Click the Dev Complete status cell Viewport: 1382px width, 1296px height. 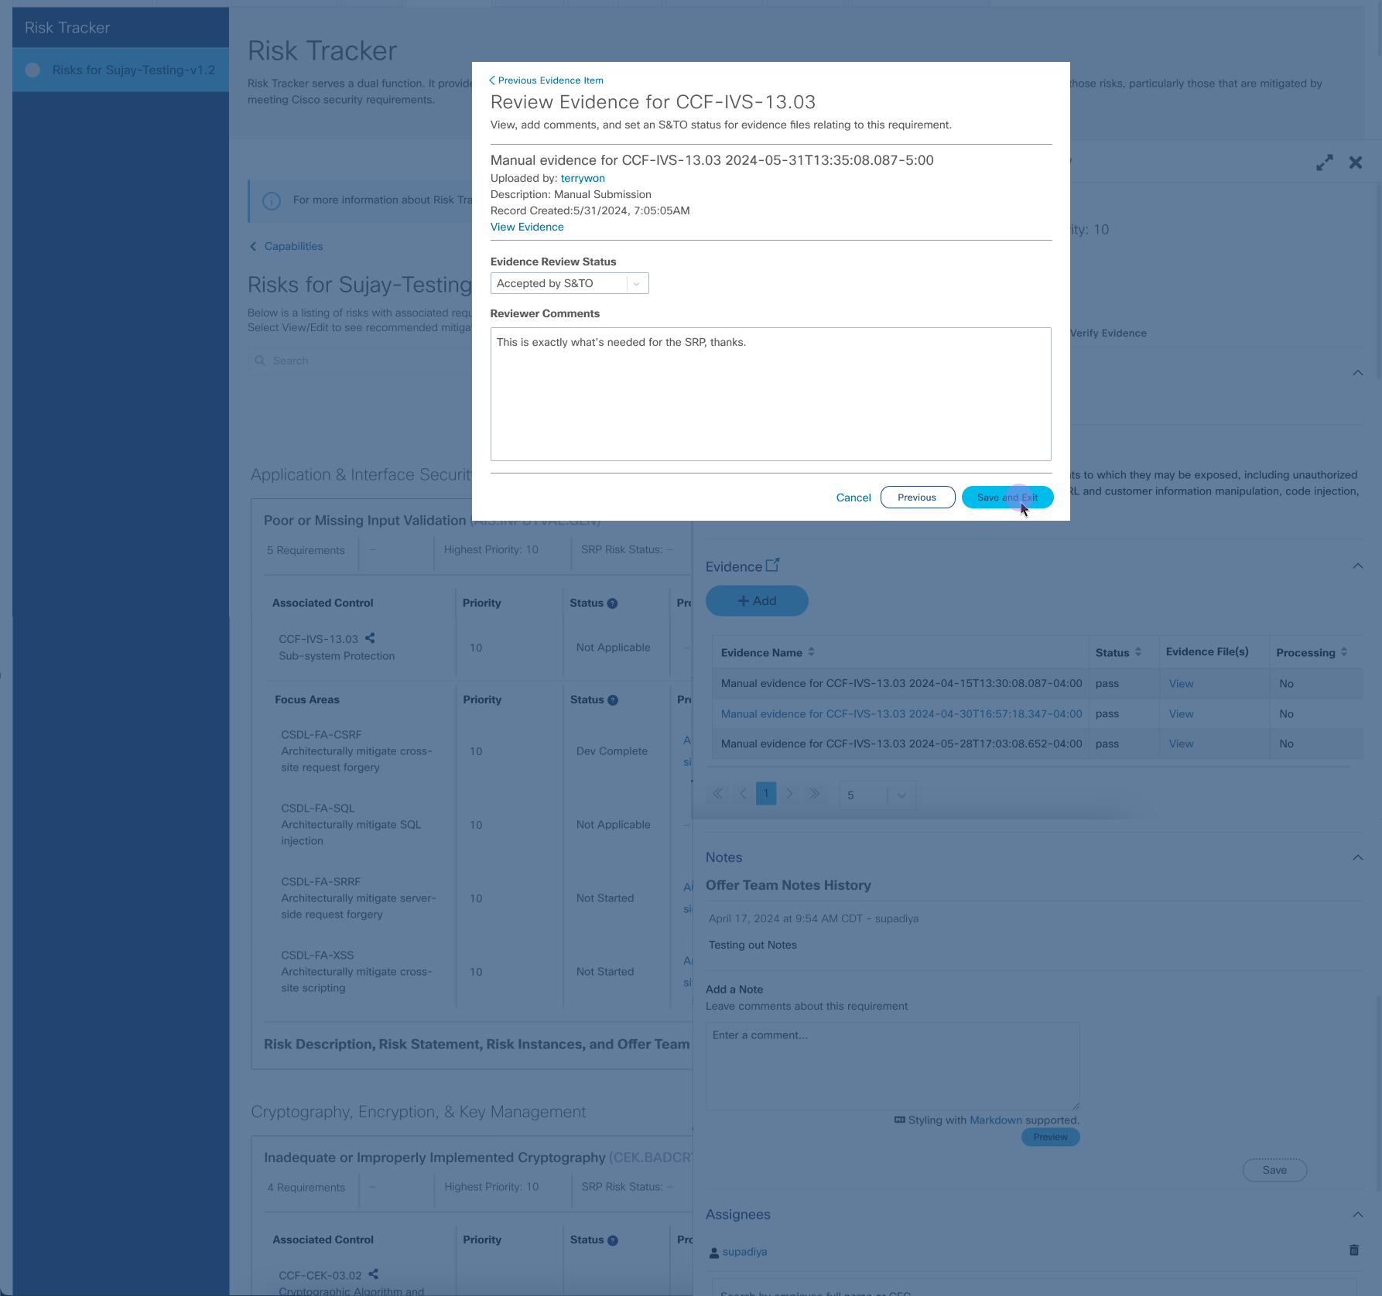[612, 751]
